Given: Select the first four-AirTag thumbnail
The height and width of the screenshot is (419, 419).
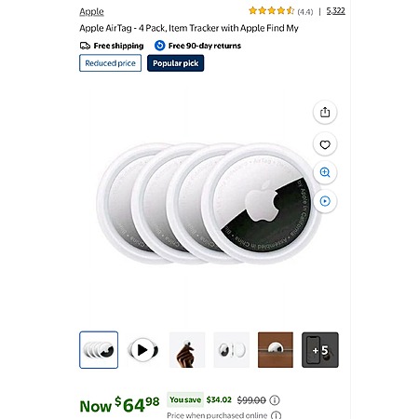Looking at the screenshot, I should tap(99, 350).
